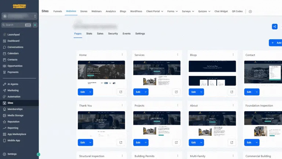Switch to the Stores tab
The image size is (282, 159).
pyautogui.click(x=84, y=11)
